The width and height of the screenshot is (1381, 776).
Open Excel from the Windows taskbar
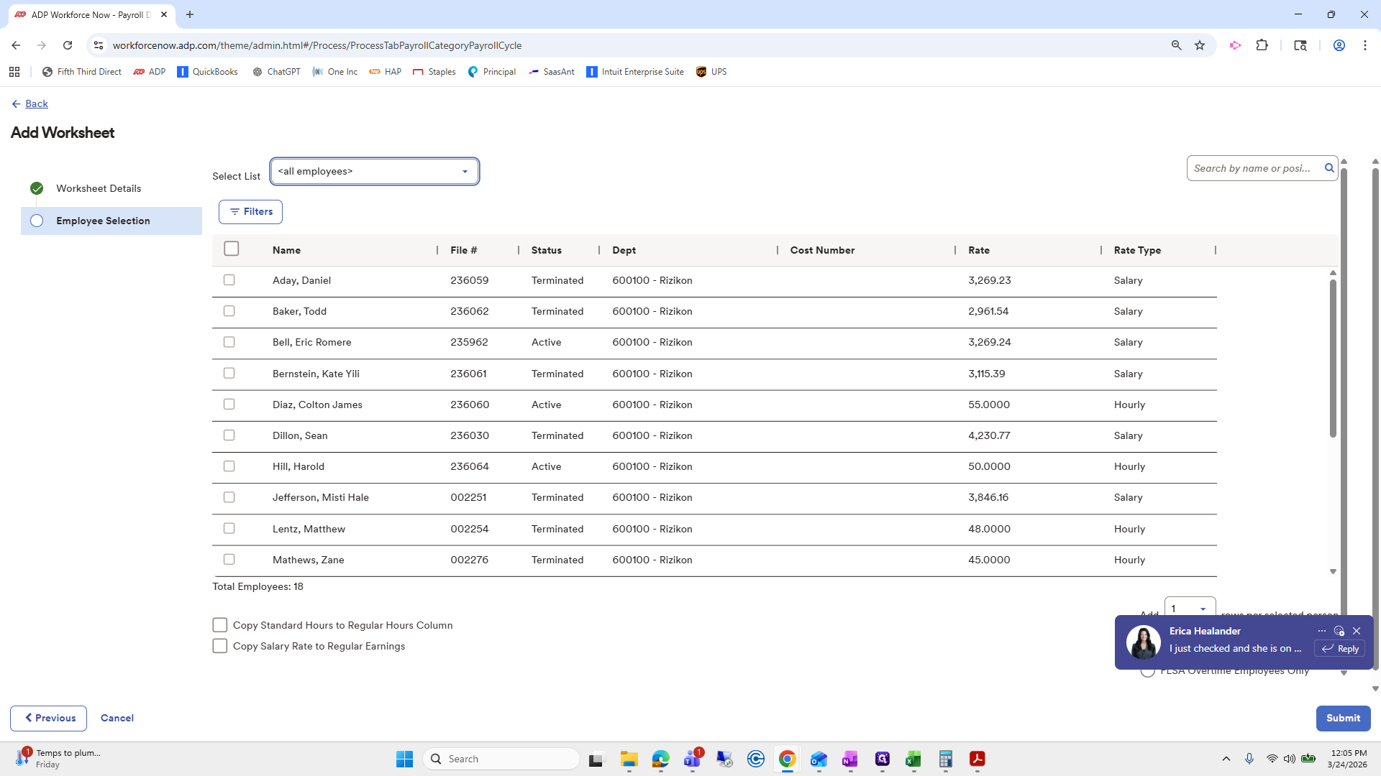(913, 759)
